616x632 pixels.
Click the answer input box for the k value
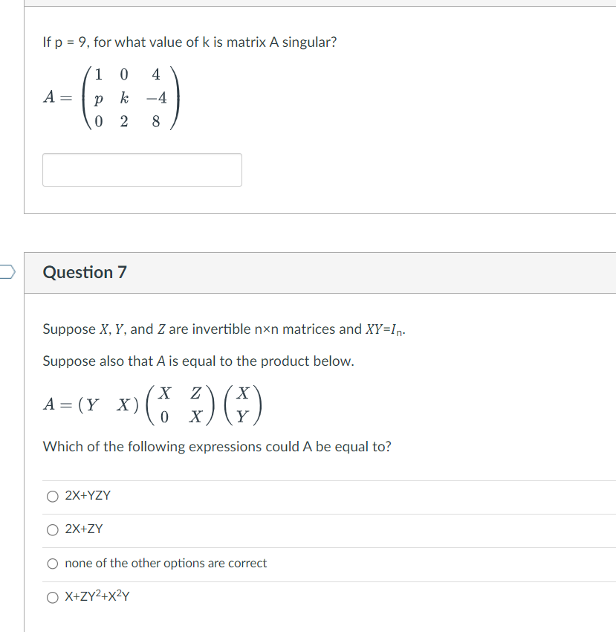142,170
